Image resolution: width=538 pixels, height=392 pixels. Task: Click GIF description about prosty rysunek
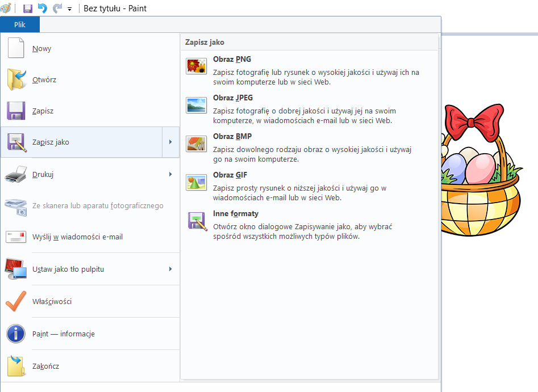(x=299, y=193)
